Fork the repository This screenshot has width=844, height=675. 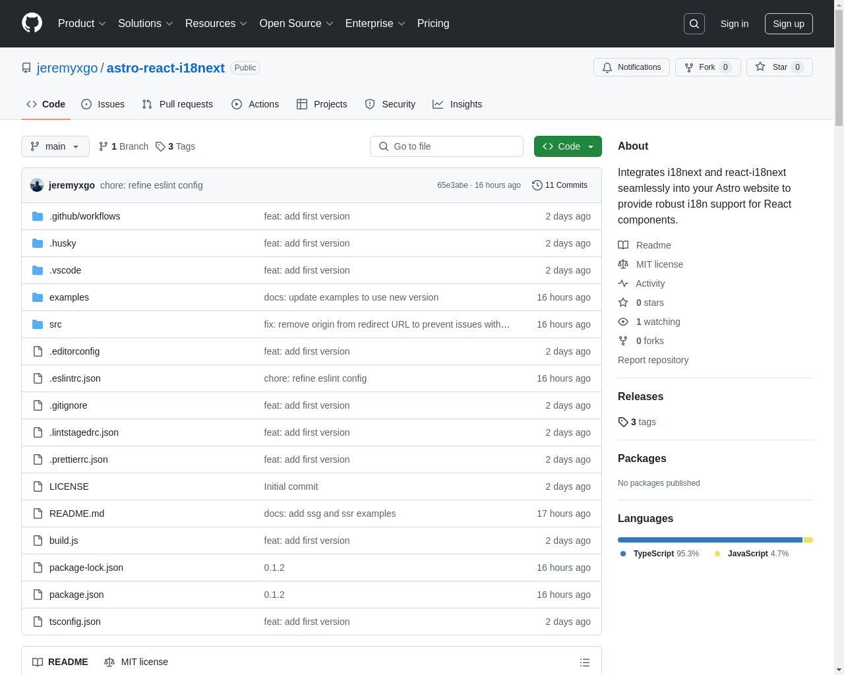tap(708, 67)
